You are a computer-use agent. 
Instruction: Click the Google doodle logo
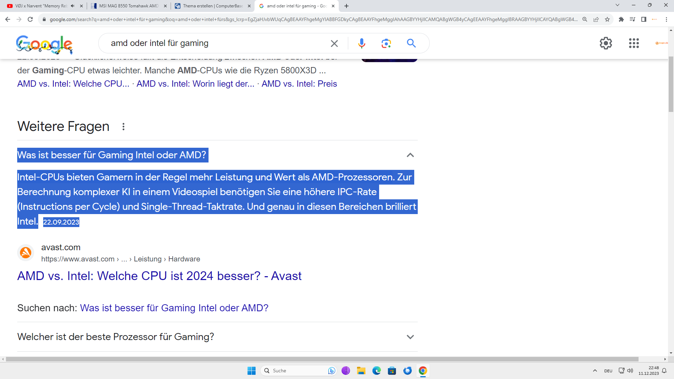(44, 44)
